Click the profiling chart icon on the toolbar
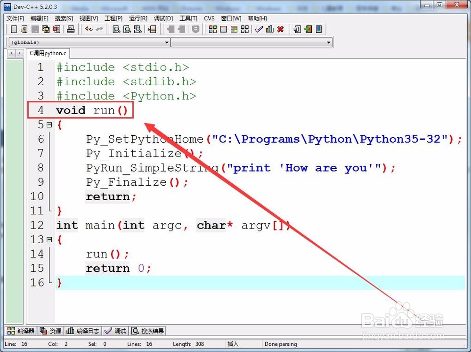 (269, 29)
